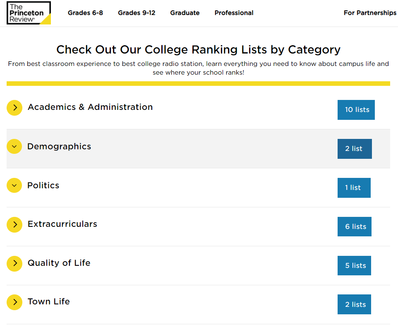Open the Professional menu
This screenshot has width=398, height=328.
click(x=234, y=13)
